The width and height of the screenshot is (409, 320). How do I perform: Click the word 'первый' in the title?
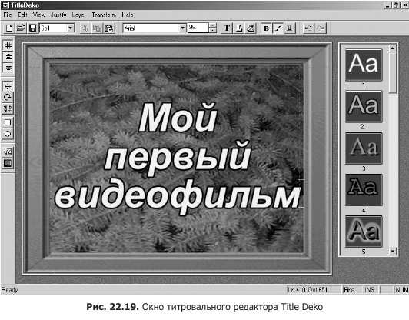pos(178,158)
